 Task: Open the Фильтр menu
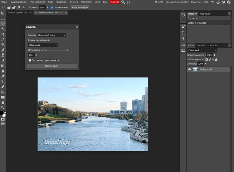tap(74, 2)
